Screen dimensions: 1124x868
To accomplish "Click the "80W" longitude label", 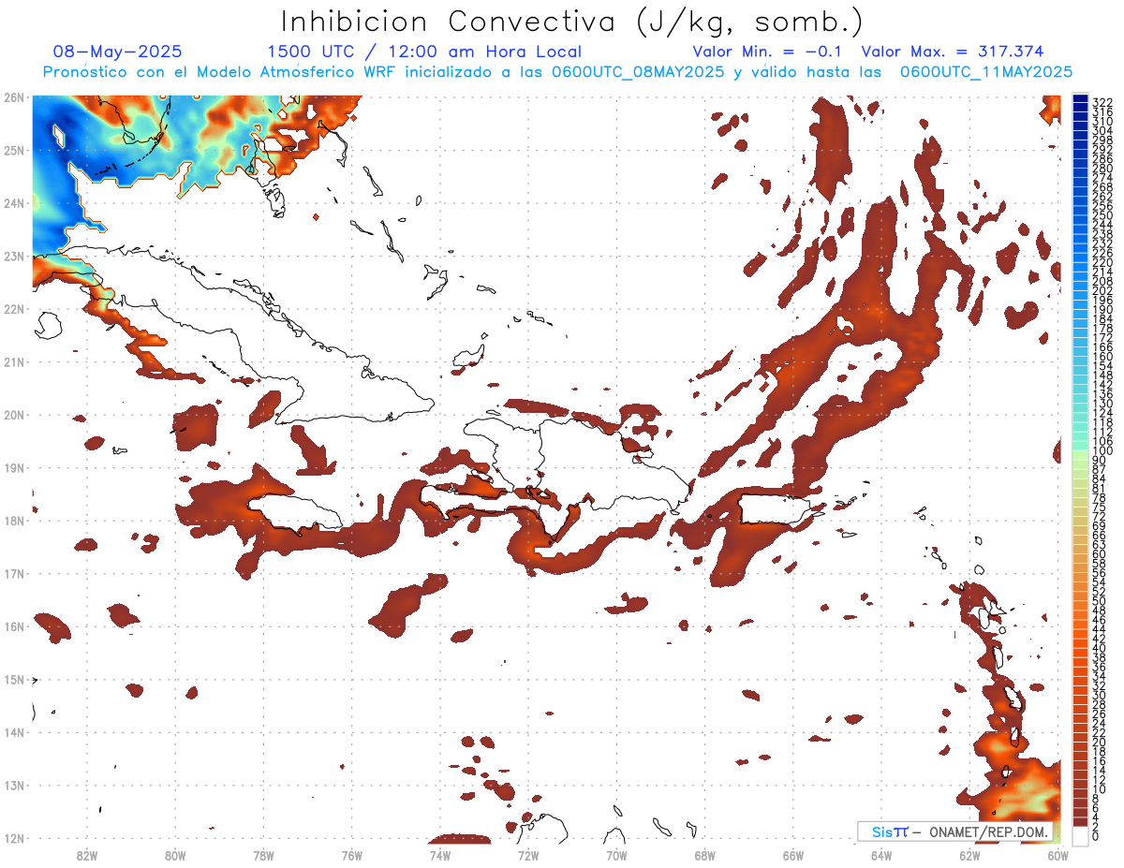I will (174, 855).
